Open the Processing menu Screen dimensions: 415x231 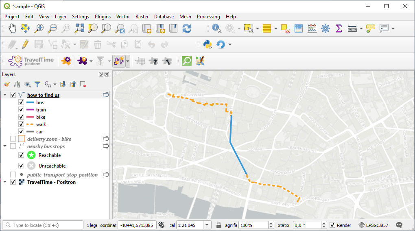208,17
